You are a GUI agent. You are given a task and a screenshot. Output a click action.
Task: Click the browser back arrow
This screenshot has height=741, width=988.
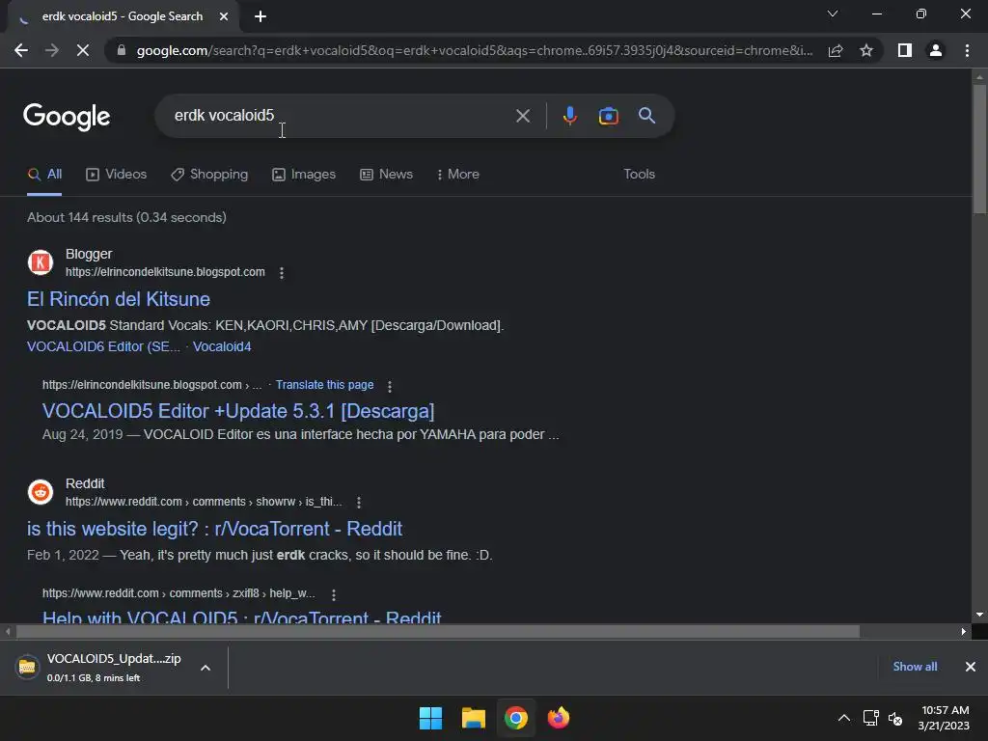21,50
